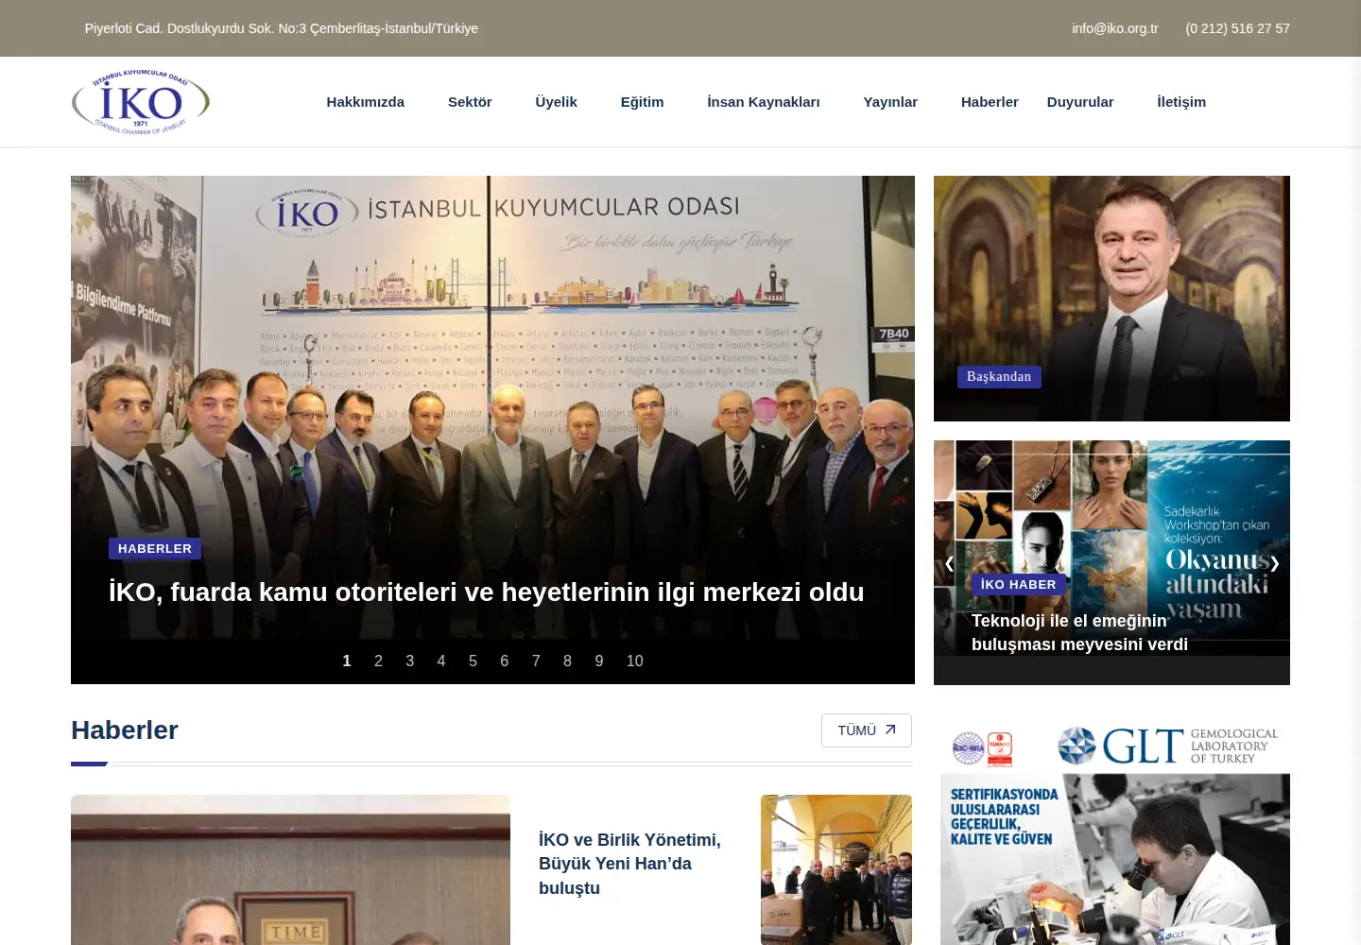Click the Haberler section heading

[125, 730]
